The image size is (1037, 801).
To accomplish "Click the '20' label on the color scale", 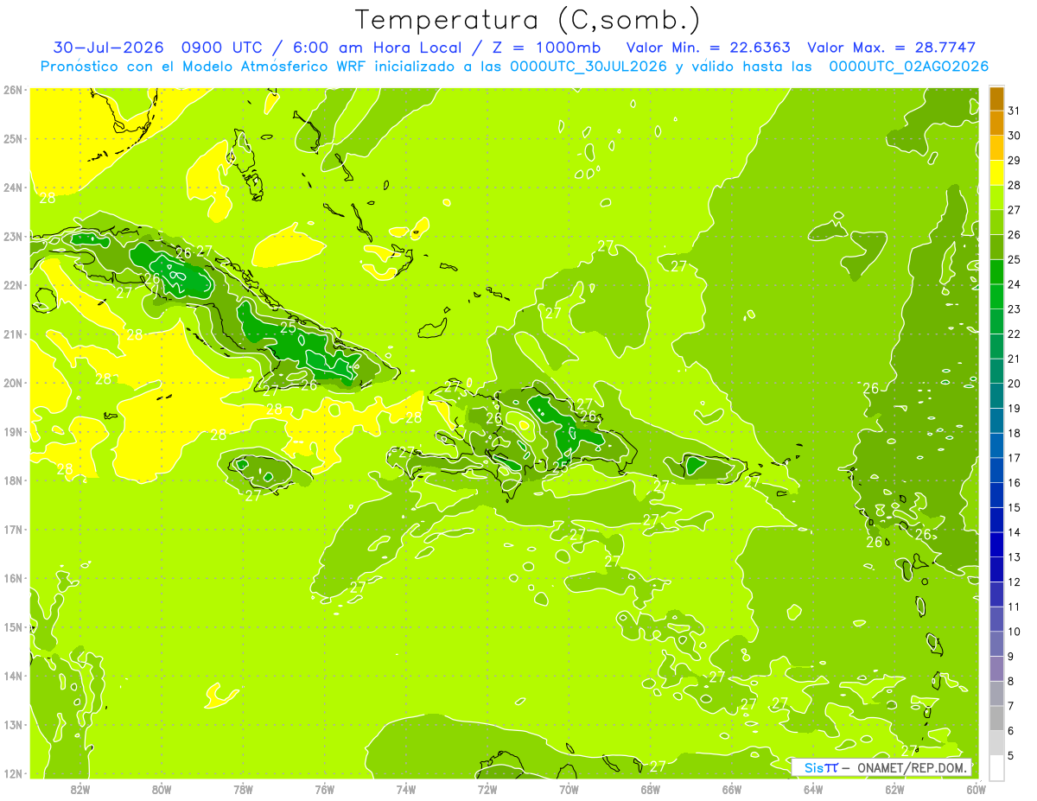I will (x=1015, y=384).
